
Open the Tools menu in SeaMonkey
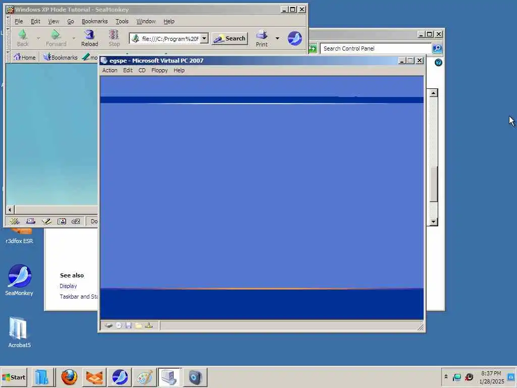122,21
